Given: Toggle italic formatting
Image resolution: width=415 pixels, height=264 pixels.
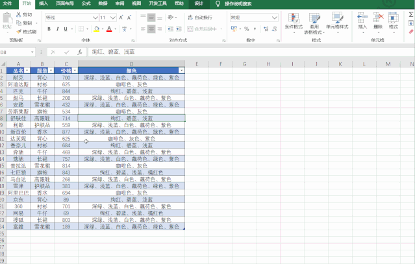Looking at the screenshot, I should click(57, 29).
